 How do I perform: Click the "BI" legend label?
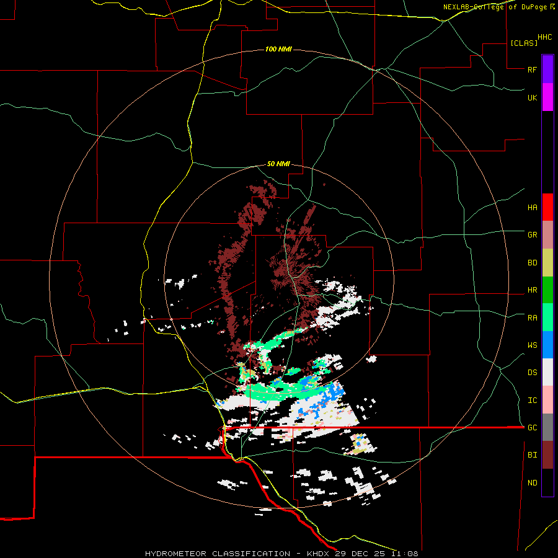pyautogui.click(x=532, y=455)
